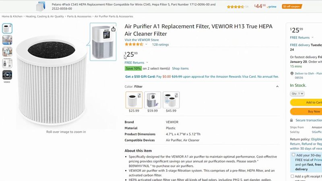Visit the VEWIOR Store link
The height and width of the screenshot is (181, 322).
point(142,40)
